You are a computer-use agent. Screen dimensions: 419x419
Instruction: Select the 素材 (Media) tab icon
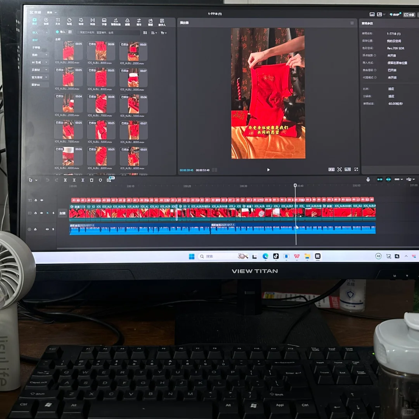35,21
